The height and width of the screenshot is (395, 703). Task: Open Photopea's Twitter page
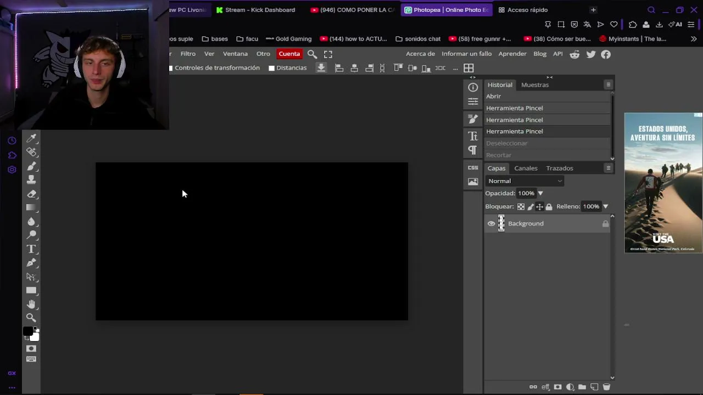pyautogui.click(x=591, y=54)
